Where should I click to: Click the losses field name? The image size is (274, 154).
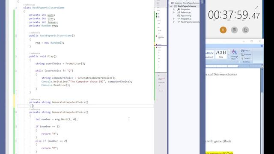[x=52, y=22]
